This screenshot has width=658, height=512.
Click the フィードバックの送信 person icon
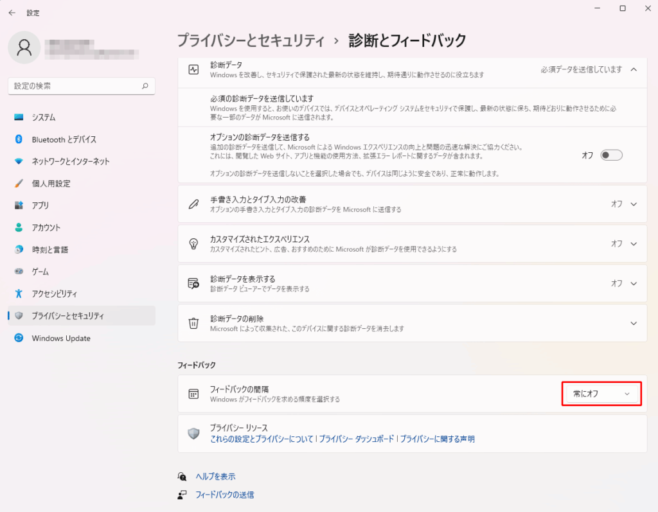[182, 495]
